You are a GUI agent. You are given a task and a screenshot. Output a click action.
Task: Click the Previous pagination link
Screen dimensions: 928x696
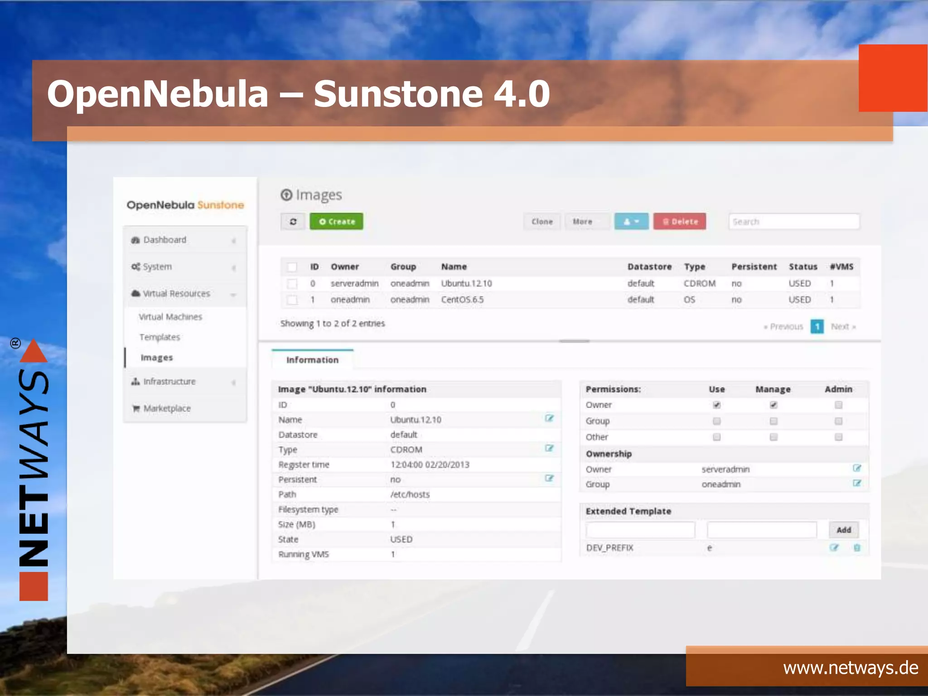tap(783, 327)
